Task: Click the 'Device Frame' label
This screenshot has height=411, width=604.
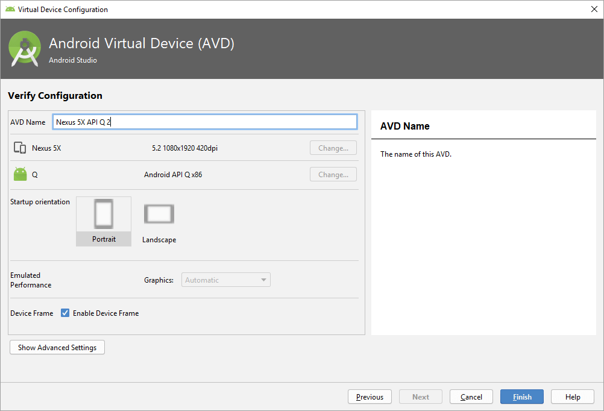Action: [31, 313]
